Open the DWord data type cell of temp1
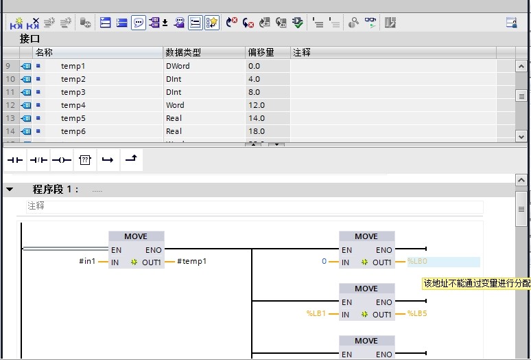The width and height of the screenshot is (531, 360). 204,66
